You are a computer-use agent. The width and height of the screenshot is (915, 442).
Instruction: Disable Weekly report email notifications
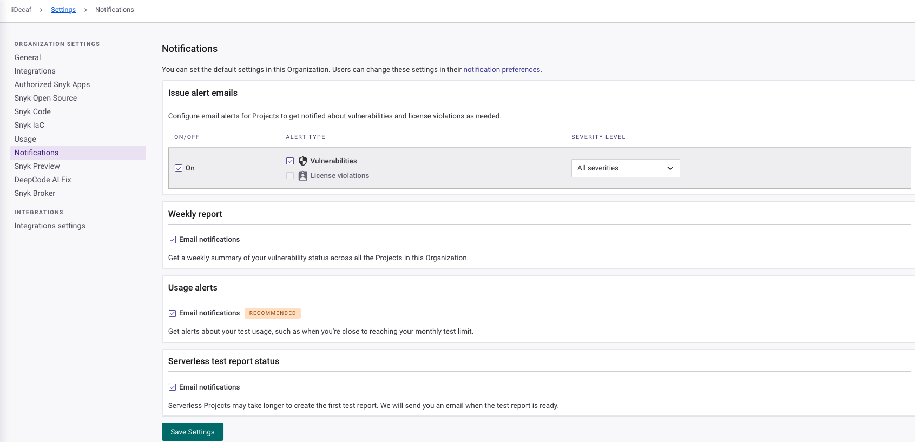(173, 240)
